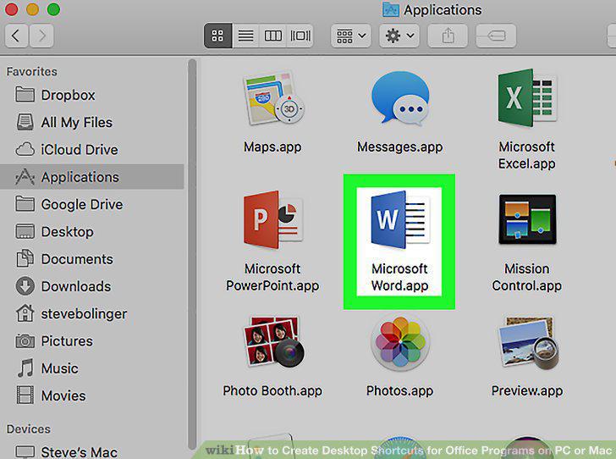Click the Devices section header
Viewport: 616px width, 459px height.
[x=28, y=429]
